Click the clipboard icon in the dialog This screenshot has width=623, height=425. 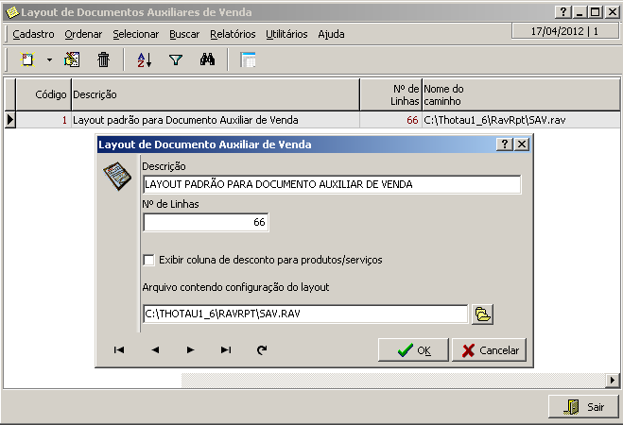click(x=117, y=176)
